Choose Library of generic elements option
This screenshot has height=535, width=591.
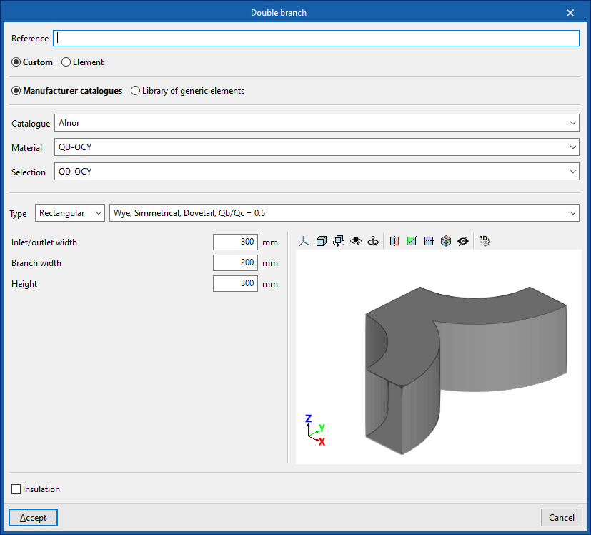pyautogui.click(x=136, y=91)
